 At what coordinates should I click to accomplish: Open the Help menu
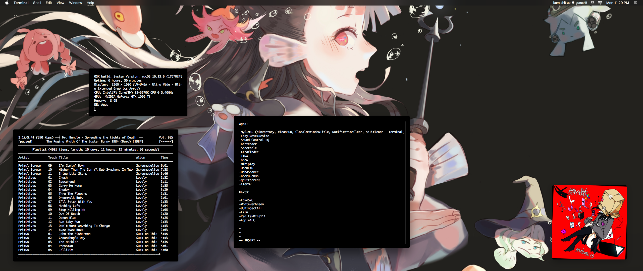click(90, 3)
